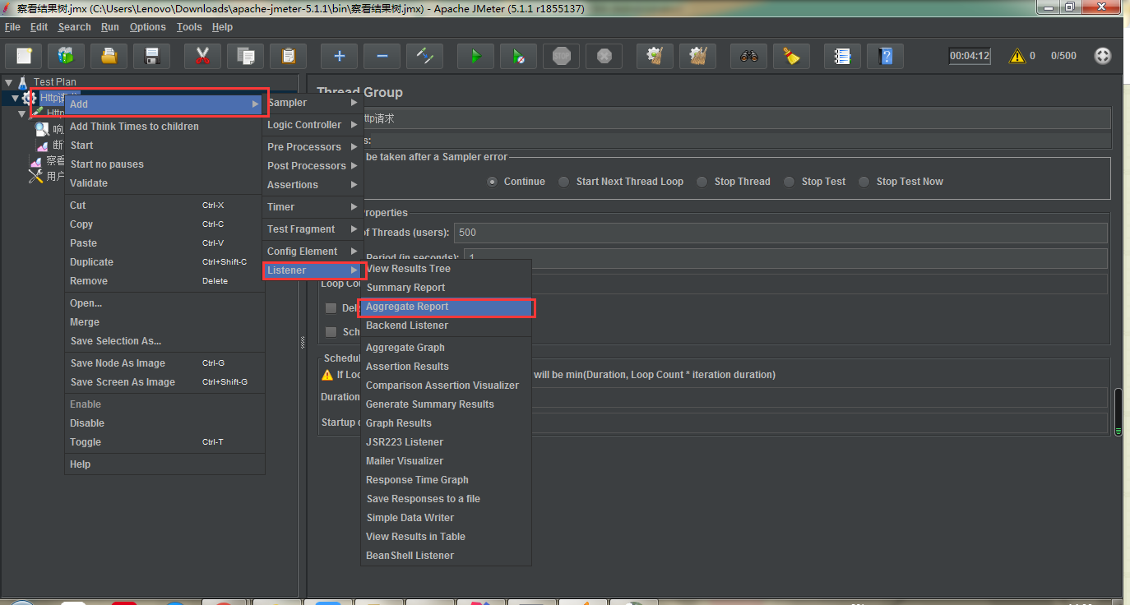Open the File menu

tap(12, 27)
